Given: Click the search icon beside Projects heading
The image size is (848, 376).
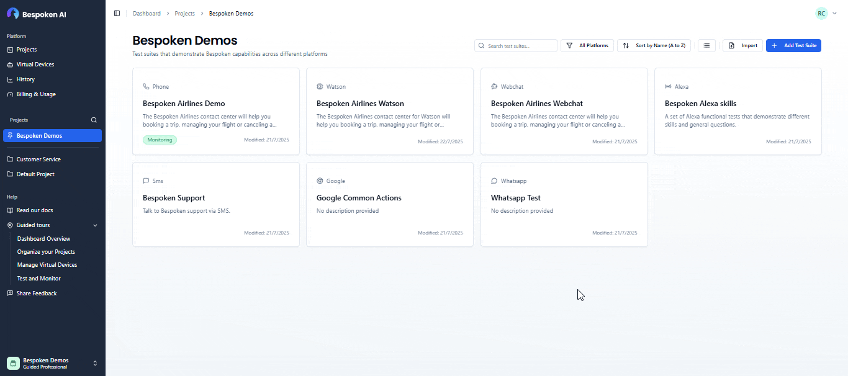Looking at the screenshot, I should click(94, 120).
